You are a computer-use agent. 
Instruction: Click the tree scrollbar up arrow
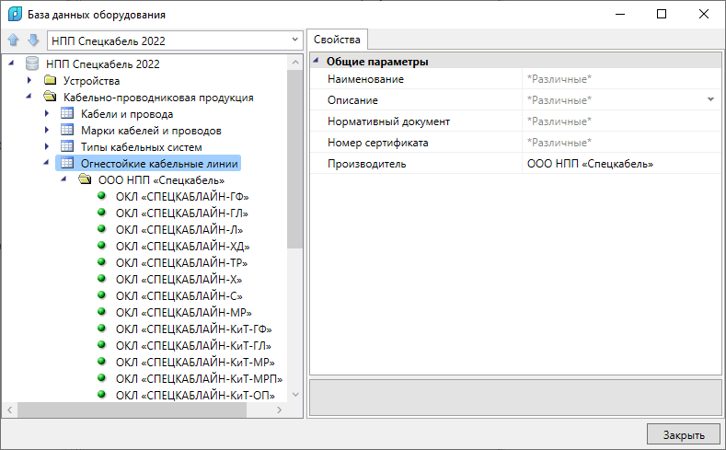[295, 62]
